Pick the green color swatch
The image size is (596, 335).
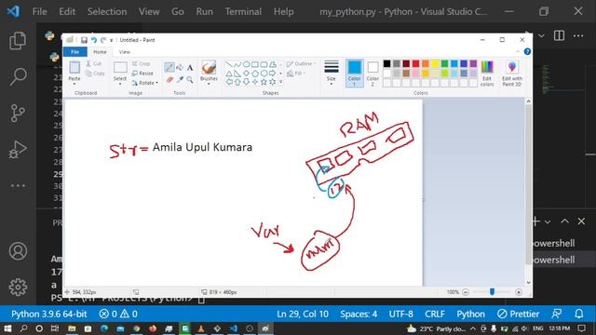[x=444, y=64]
